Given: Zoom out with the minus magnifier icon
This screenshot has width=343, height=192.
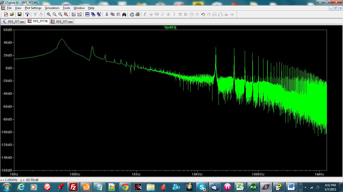Looking at the screenshot, I should coord(60,14).
